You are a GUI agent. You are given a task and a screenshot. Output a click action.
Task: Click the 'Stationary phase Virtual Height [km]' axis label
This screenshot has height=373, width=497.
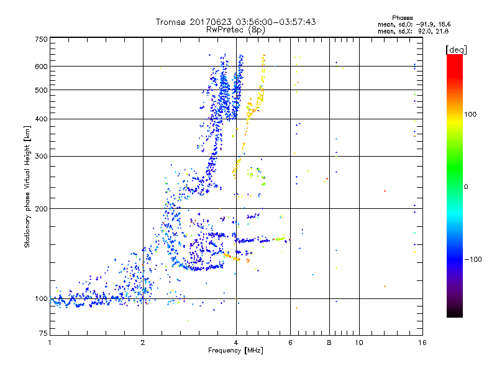point(27,186)
